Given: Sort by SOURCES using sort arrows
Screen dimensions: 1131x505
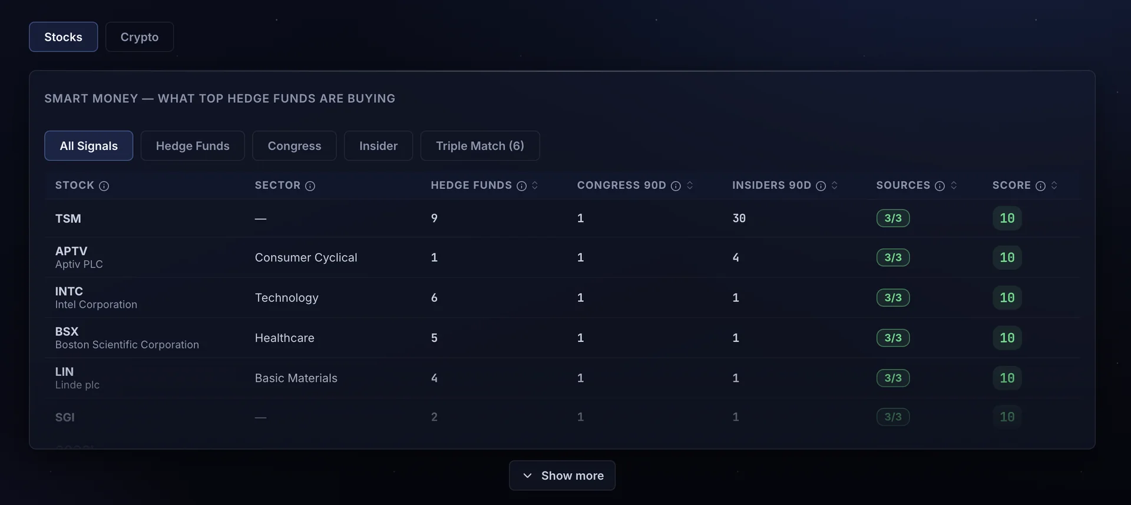Looking at the screenshot, I should coord(954,185).
